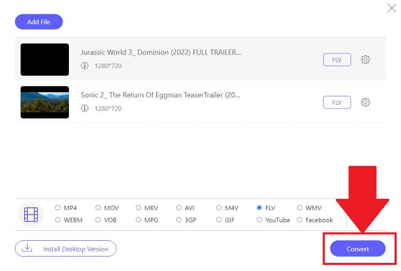
Task: Select the MP4 format option
Action: (x=58, y=208)
